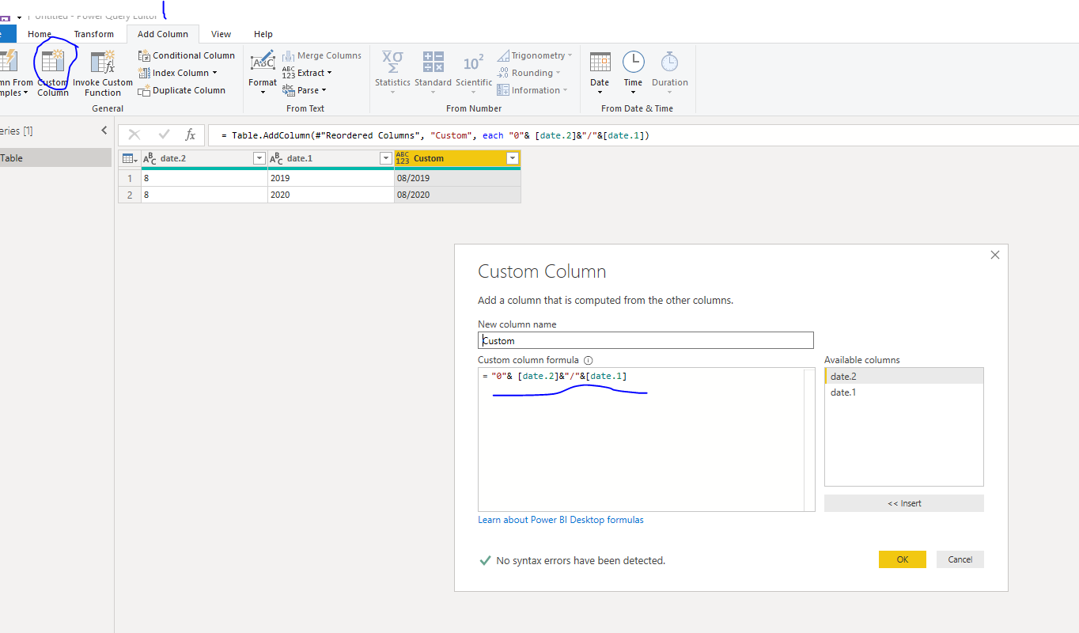Open the Custom column filter dropdown
This screenshot has height=633, width=1079.
coord(512,158)
